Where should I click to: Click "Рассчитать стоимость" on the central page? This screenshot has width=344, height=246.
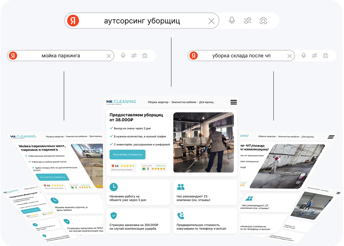tap(128, 154)
